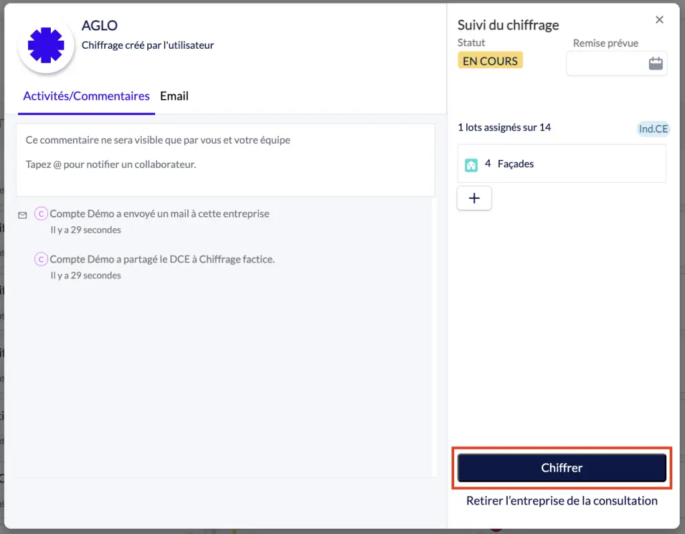Click the teal house icon for Façades lot

coord(471,165)
